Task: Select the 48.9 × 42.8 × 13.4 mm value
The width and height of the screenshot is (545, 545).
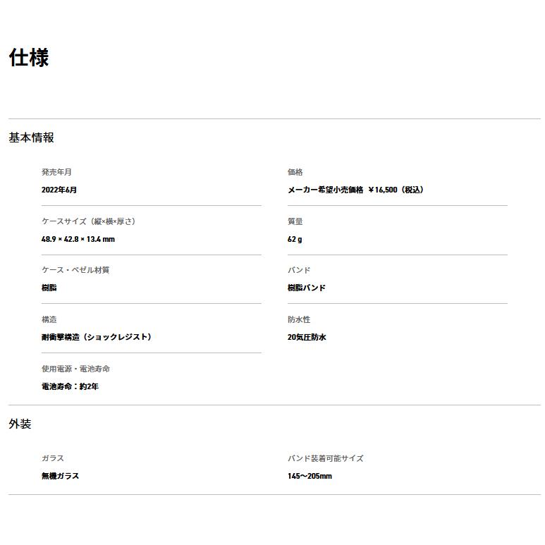Action: [78, 239]
